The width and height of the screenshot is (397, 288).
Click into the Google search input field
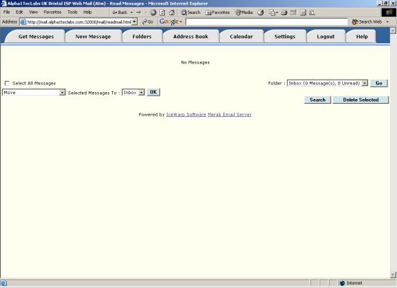(x=267, y=21)
